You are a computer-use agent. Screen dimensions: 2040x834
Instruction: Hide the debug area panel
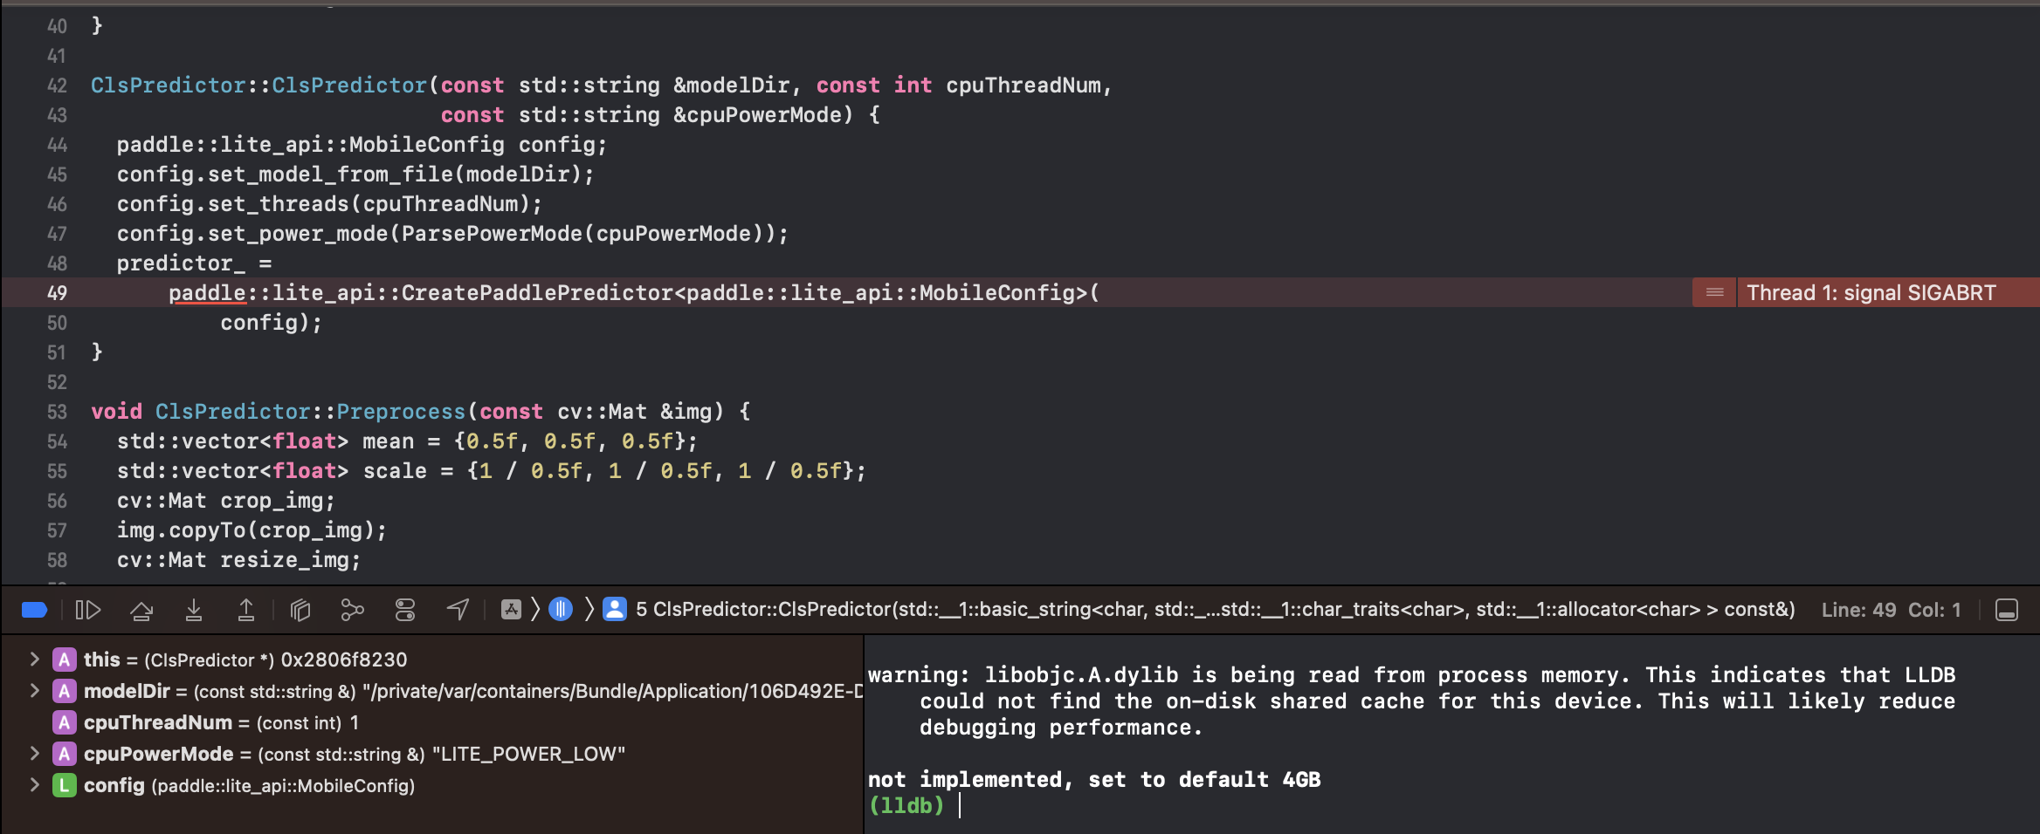pos(2007,609)
